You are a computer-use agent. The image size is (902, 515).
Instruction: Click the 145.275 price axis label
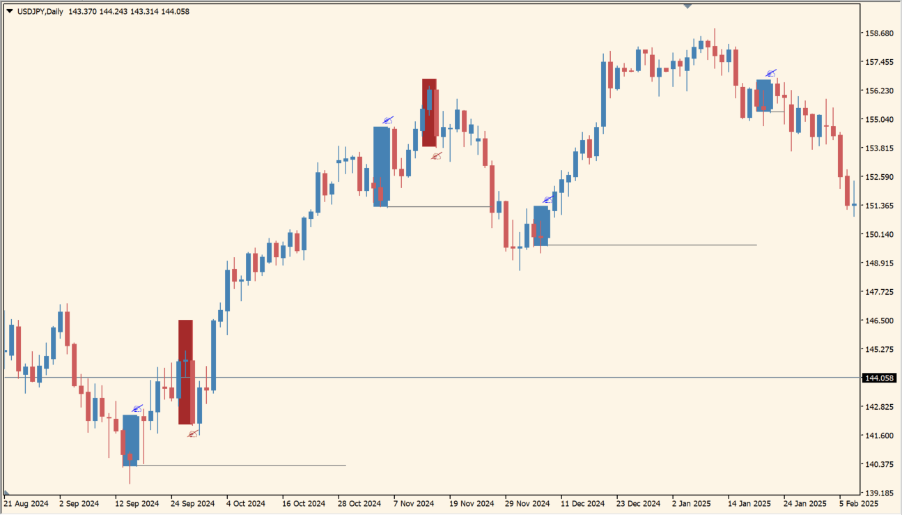(x=879, y=349)
